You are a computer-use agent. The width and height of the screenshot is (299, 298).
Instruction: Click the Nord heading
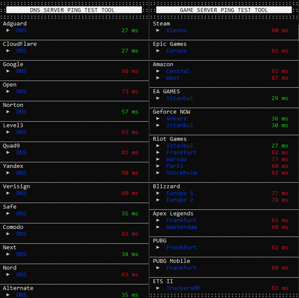[x=10, y=267]
